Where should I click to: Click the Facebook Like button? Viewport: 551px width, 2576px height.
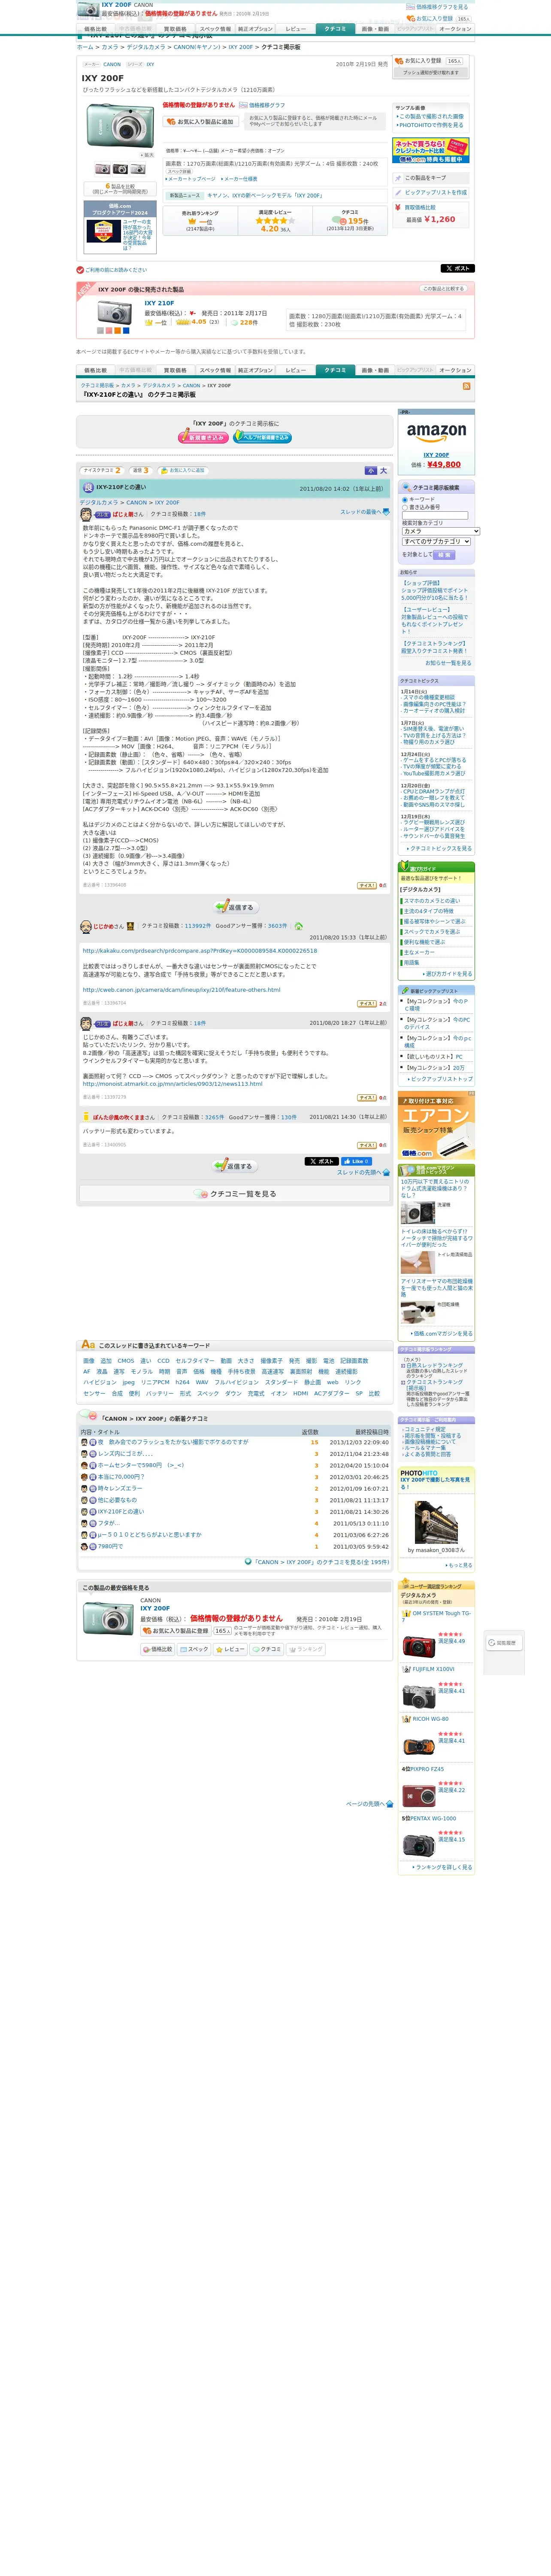click(x=356, y=1161)
